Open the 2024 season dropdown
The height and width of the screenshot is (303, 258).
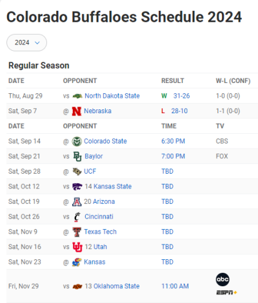click(26, 42)
